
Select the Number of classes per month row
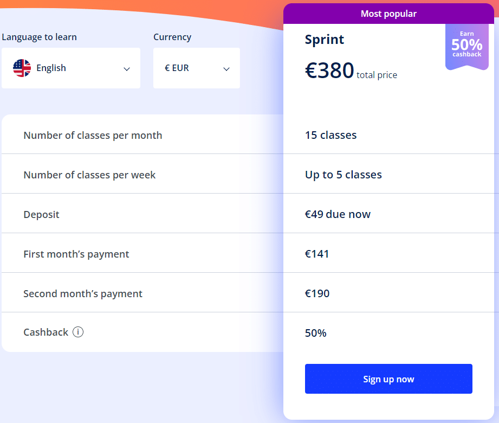coord(248,134)
